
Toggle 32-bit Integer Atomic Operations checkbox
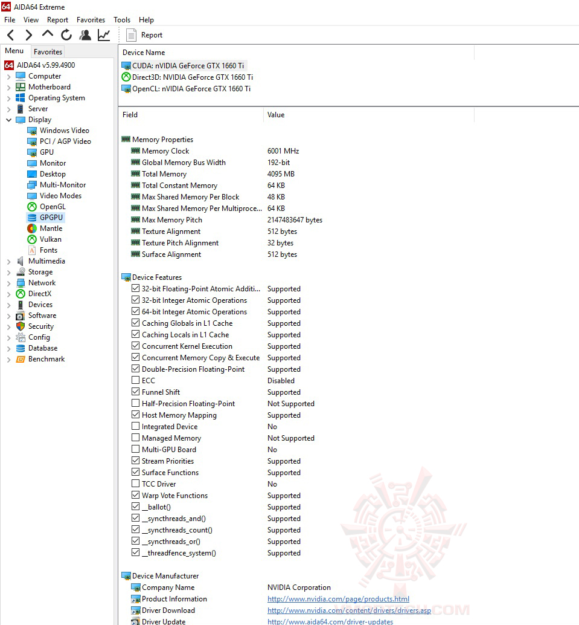(135, 300)
